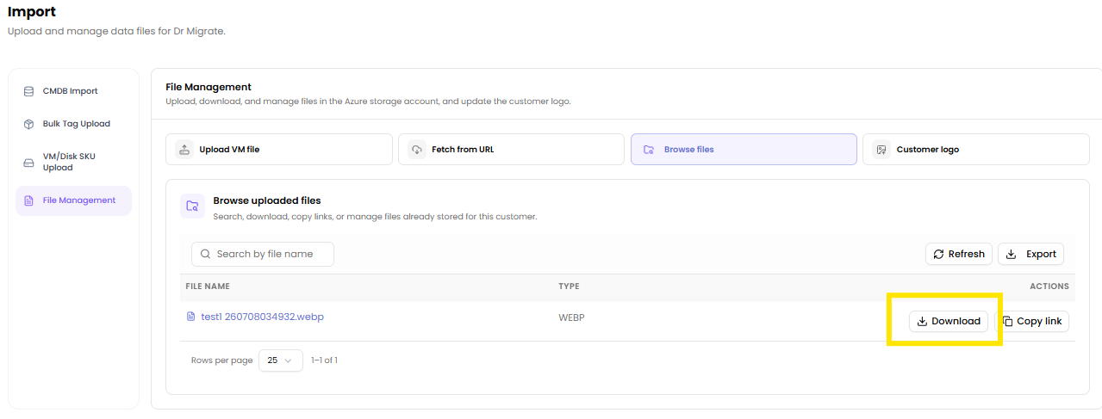Image resolution: width=1102 pixels, height=419 pixels.
Task: Click the file icon beside test1 260708034932.webp
Action: point(191,317)
